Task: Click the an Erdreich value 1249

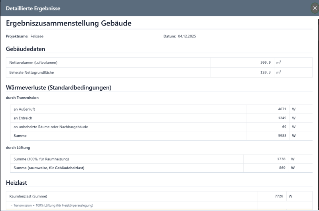Action: (x=282, y=118)
